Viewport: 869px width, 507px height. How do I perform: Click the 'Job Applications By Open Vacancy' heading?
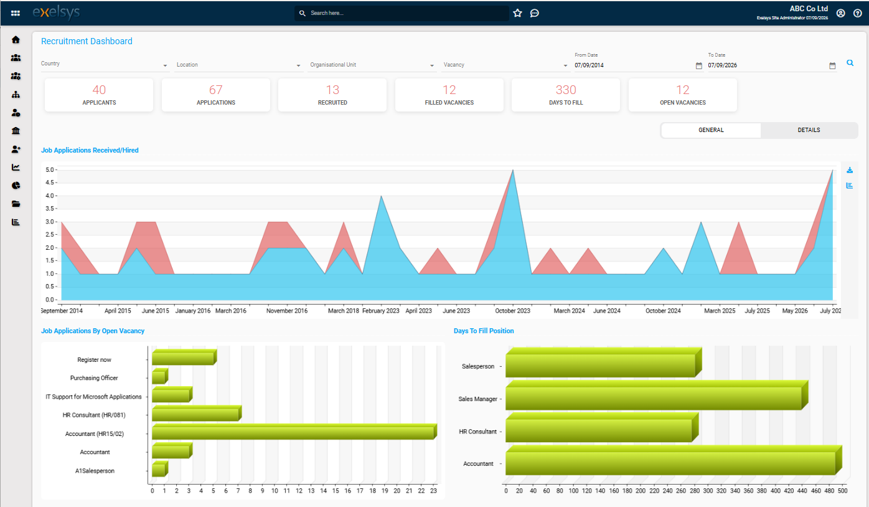(x=93, y=331)
